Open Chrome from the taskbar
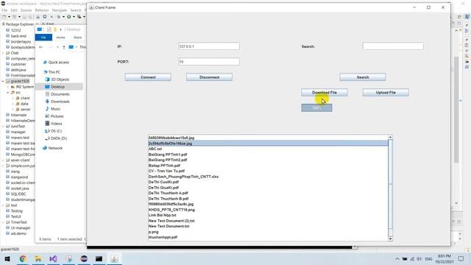The image size is (471, 265). [23, 258]
